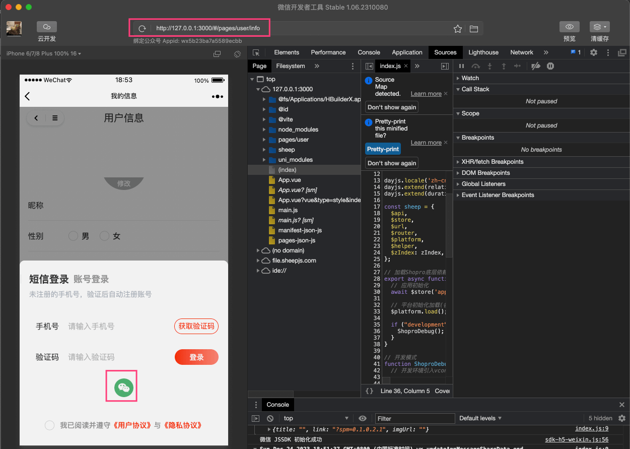
Task: Open DevTools settings gear
Action: click(x=594, y=52)
